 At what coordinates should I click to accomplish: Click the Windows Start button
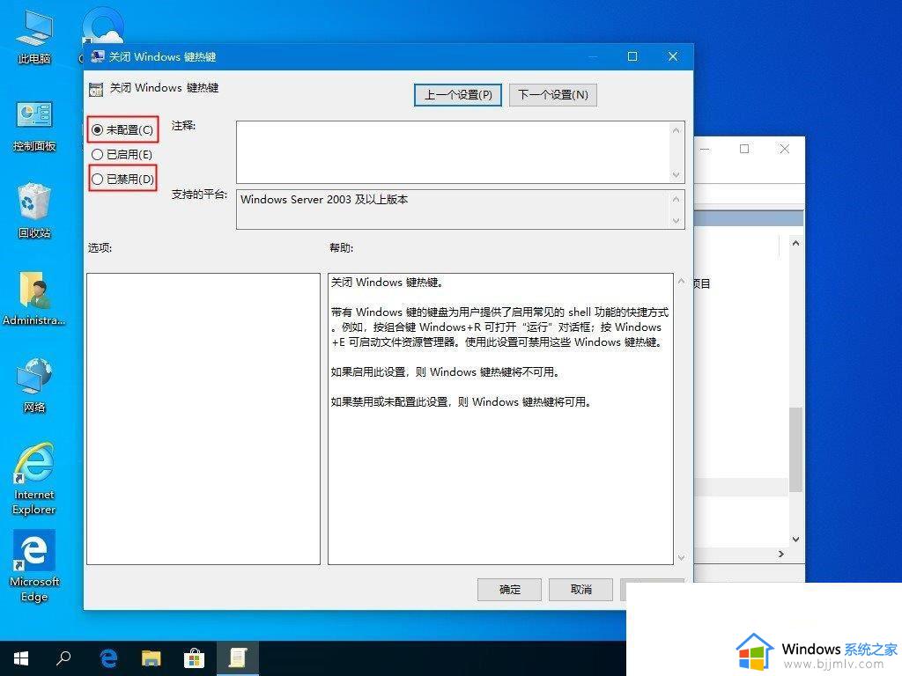pyautogui.click(x=21, y=658)
